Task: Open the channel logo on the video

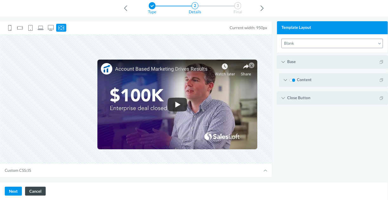Action: (107, 69)
